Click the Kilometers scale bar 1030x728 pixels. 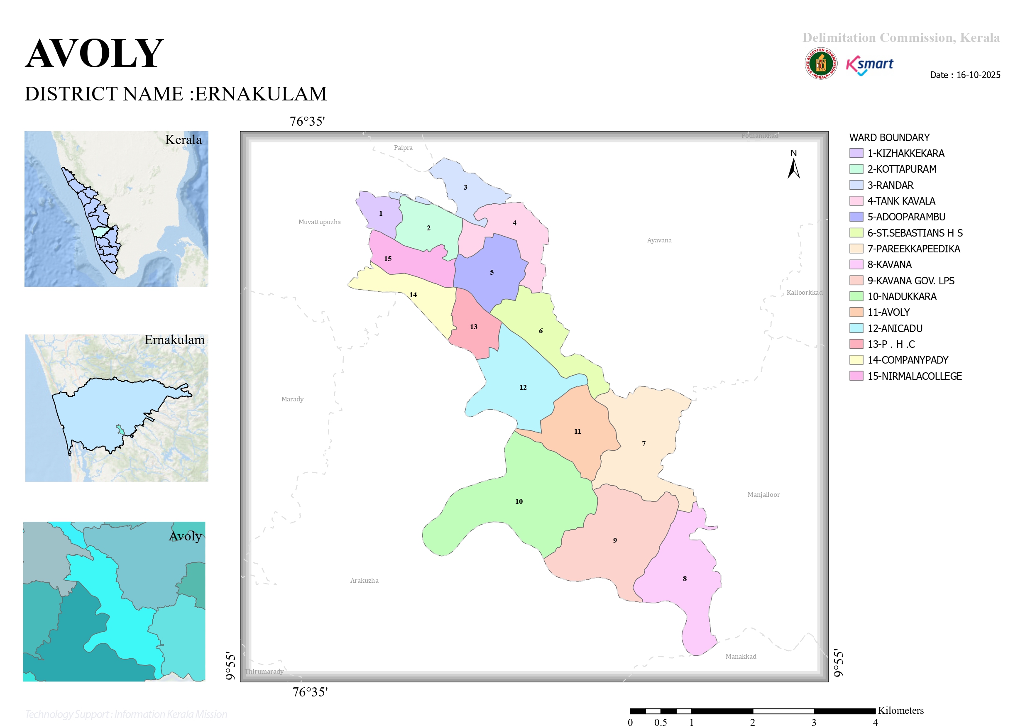tap(753, 711)
